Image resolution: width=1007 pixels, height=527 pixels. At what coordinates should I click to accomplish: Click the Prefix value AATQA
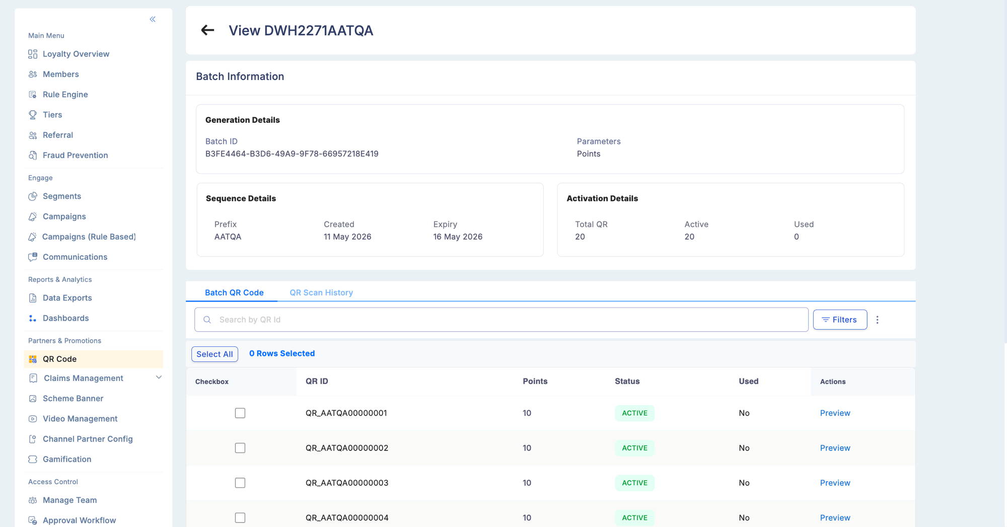tap(228, 237)
